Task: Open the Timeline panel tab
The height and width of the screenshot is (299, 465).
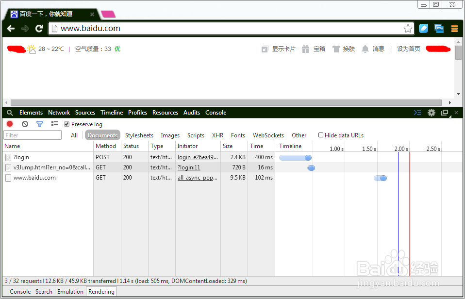Action: (112, 113)
